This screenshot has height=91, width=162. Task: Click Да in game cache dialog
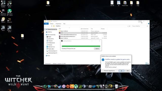tap(121, 71)
